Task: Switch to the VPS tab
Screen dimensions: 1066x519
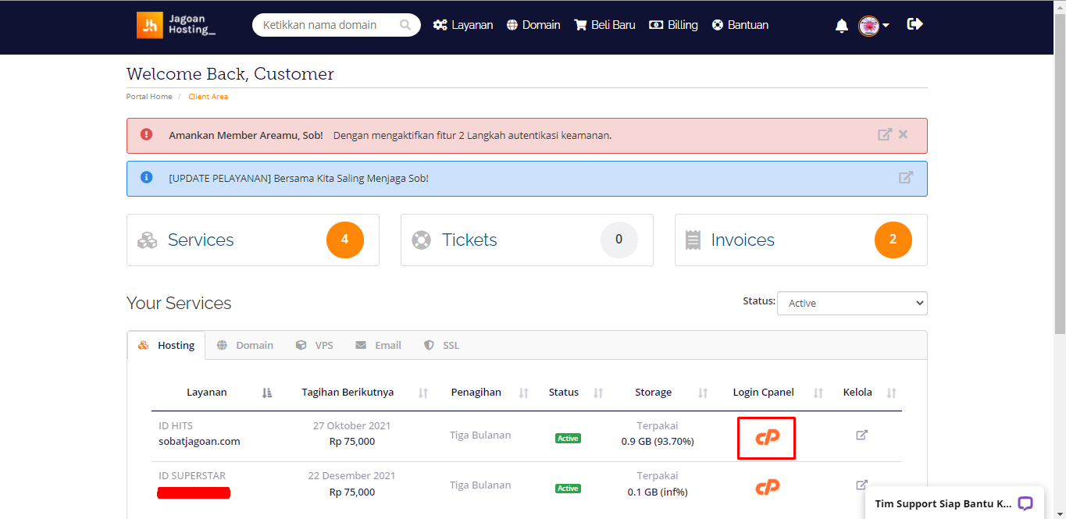Action: coord(315,345)
